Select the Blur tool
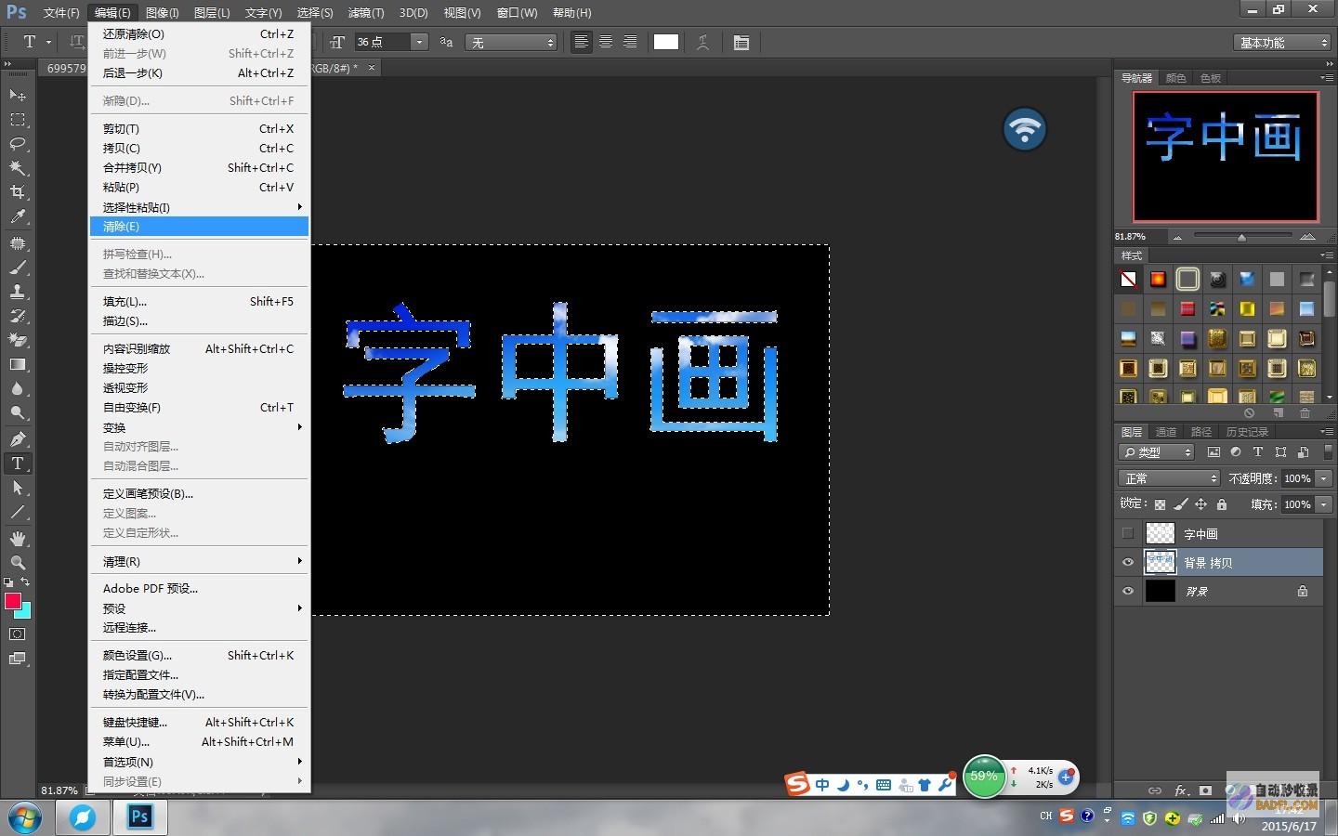 click(x=18, y=388)
